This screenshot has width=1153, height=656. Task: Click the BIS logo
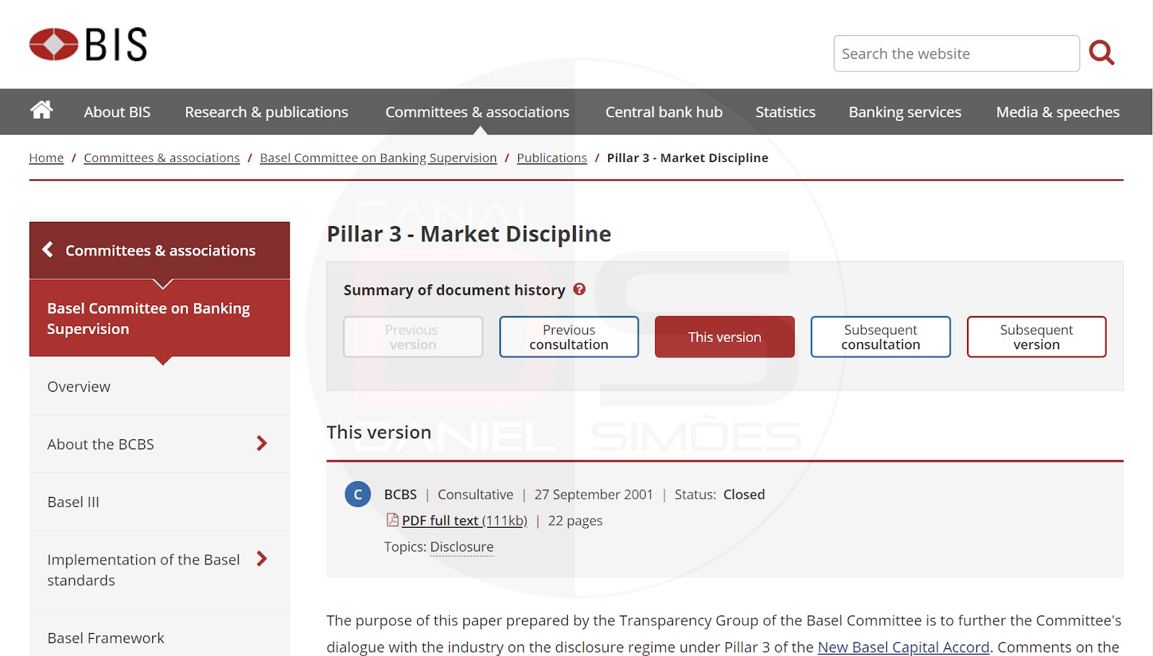[88, 45]
